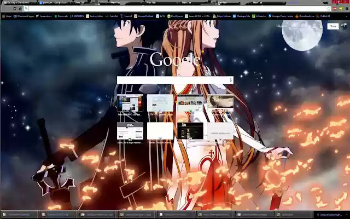Open the Instructables bookmark
Viewport: 350px width, 219px height.
point(95,16)
